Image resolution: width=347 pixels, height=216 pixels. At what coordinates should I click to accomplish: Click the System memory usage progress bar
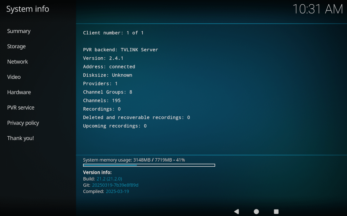[149, 165]
